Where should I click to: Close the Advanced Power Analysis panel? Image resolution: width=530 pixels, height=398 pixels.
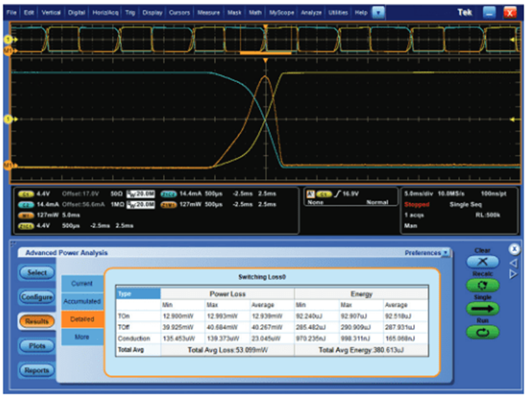click(514, 249)
